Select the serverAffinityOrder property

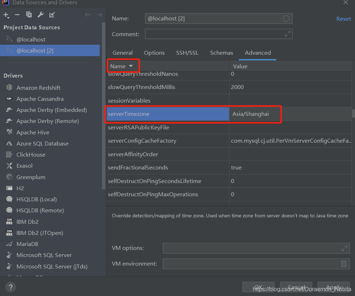pos(168,154)
